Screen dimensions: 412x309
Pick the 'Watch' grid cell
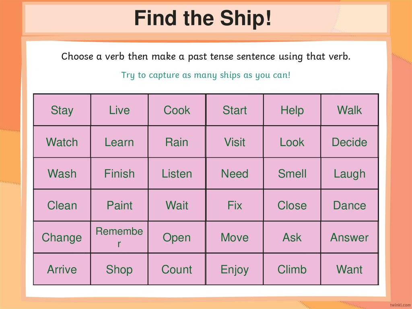(x=62, y=142)
